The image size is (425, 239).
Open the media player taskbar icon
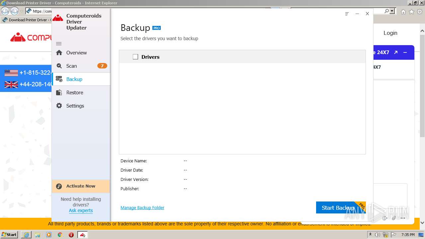tap(49, 235)
